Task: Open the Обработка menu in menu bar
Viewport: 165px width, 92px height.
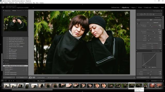Action: point(11,3)
